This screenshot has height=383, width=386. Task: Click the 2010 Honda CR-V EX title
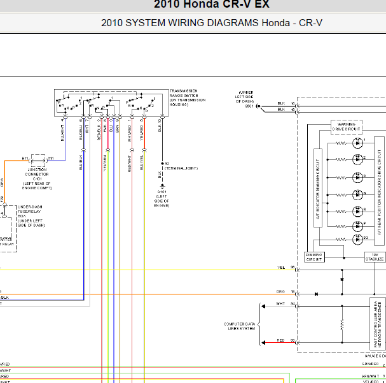pyautogui.click(x=212, y=4)
